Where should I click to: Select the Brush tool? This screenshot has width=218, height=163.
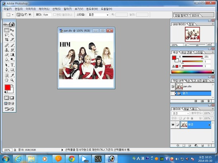[12, 45]
